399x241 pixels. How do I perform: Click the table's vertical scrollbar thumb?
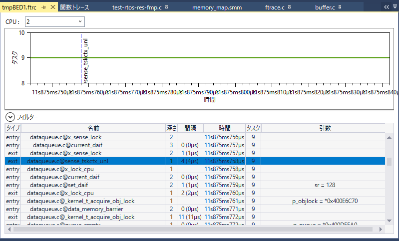tap(389, 161)
